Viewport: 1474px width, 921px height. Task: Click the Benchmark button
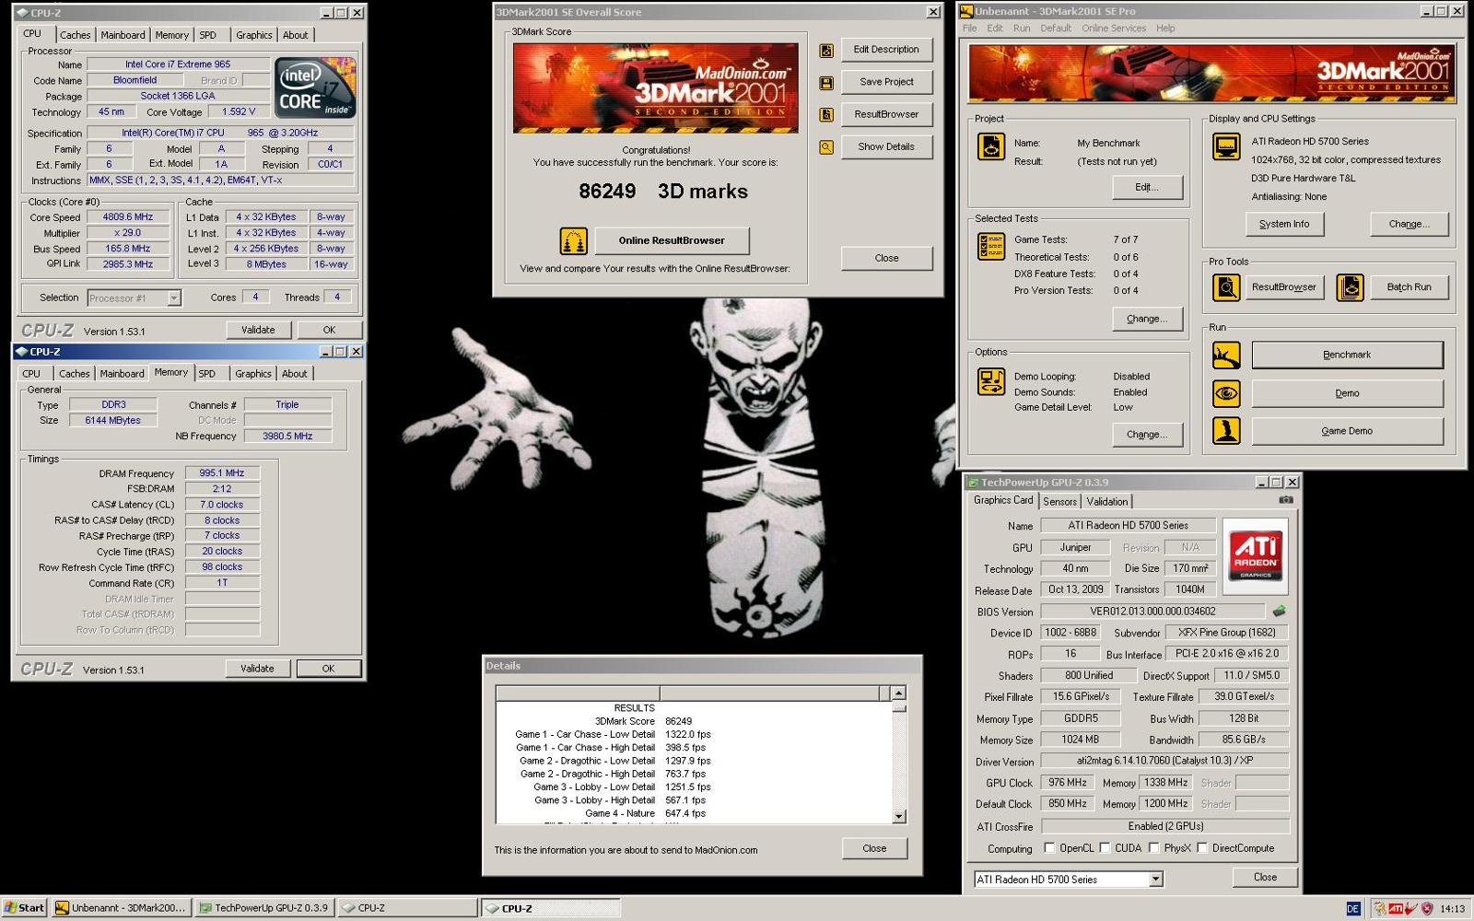1347,356
